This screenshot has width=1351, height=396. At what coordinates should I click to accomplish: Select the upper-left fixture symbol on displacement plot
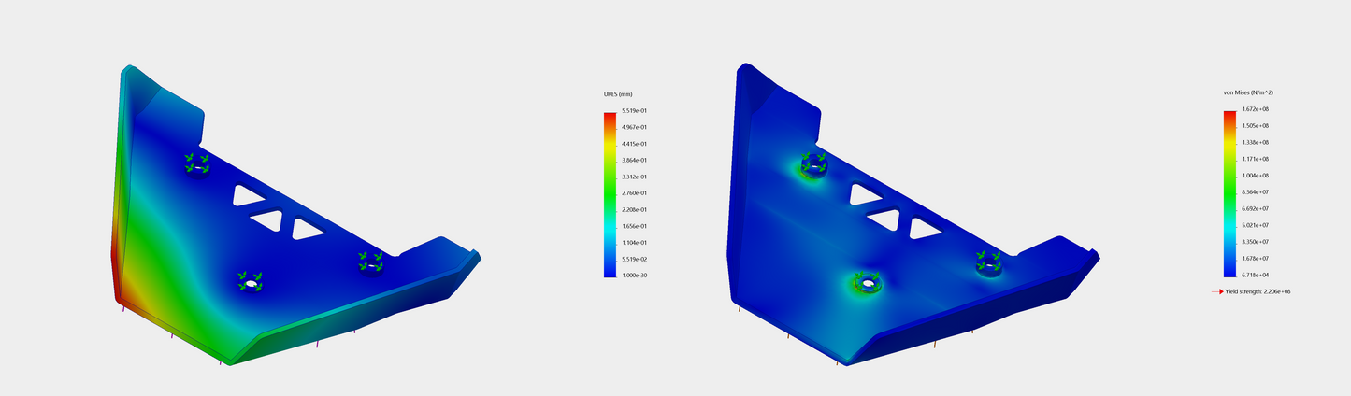pos(196,164)
